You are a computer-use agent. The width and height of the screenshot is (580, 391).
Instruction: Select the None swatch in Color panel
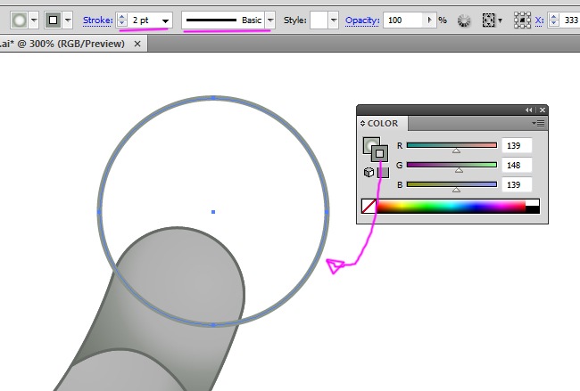(x=369, y=206)
